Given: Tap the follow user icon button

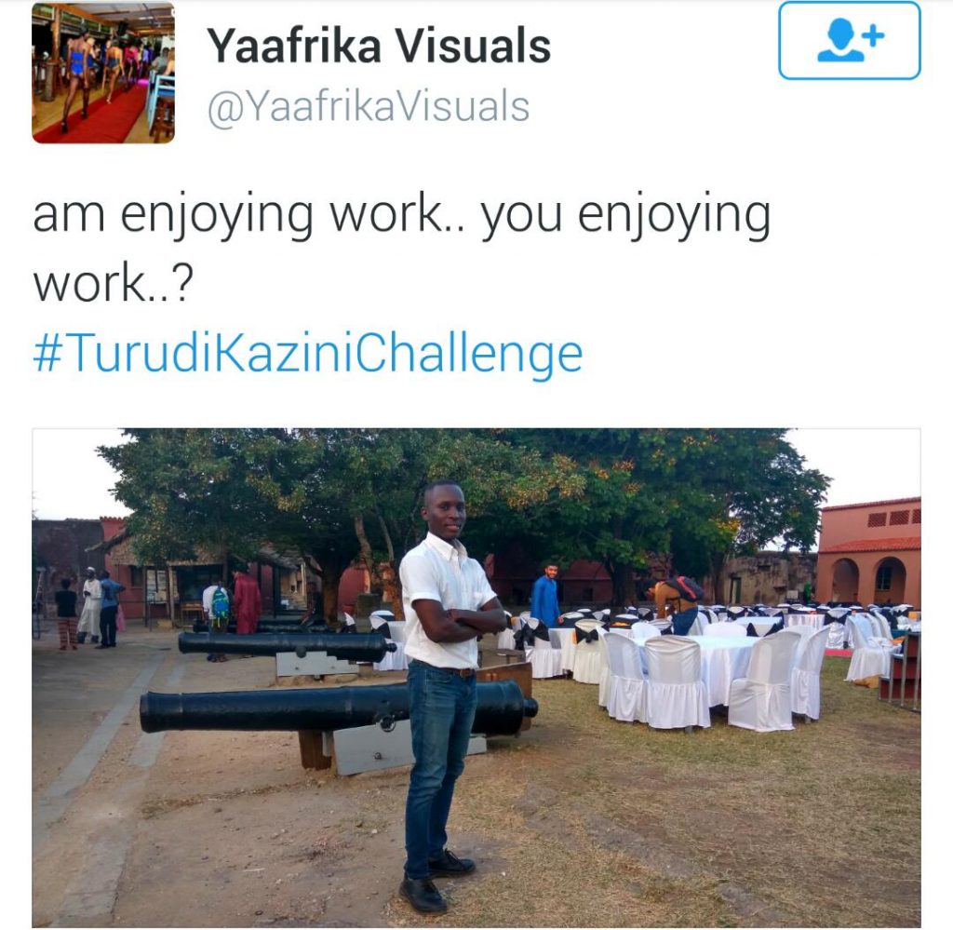Looking at the screenshot, I should tap(849, 41).
